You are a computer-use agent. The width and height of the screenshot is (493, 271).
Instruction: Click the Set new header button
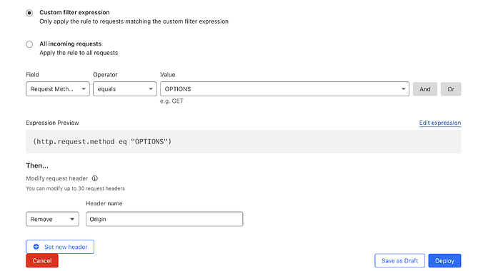point(60,247)
